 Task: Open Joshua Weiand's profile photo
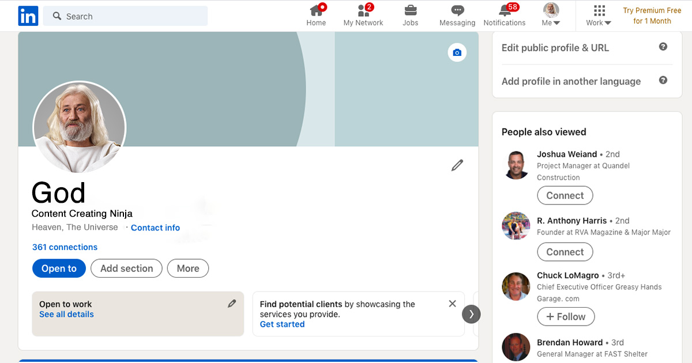[516, 165]
